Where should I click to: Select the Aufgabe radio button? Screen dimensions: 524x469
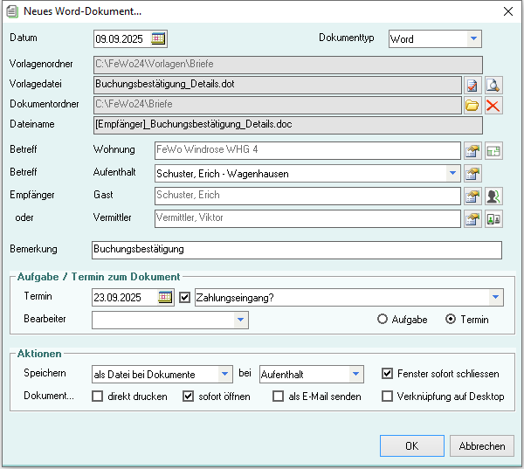coord(383,320)
